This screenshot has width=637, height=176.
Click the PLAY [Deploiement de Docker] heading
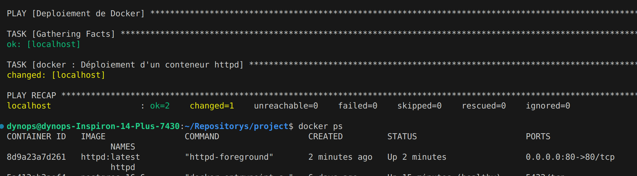(76, 13)
